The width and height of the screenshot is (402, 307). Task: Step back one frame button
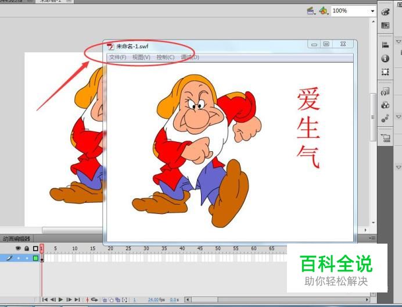[53, 299]
